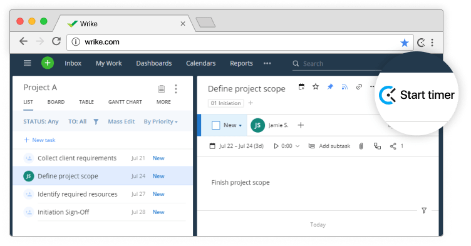This screenshot has height=246, width=471.
Task: Click the Finish project scope description text
Action: pos(241,182)
